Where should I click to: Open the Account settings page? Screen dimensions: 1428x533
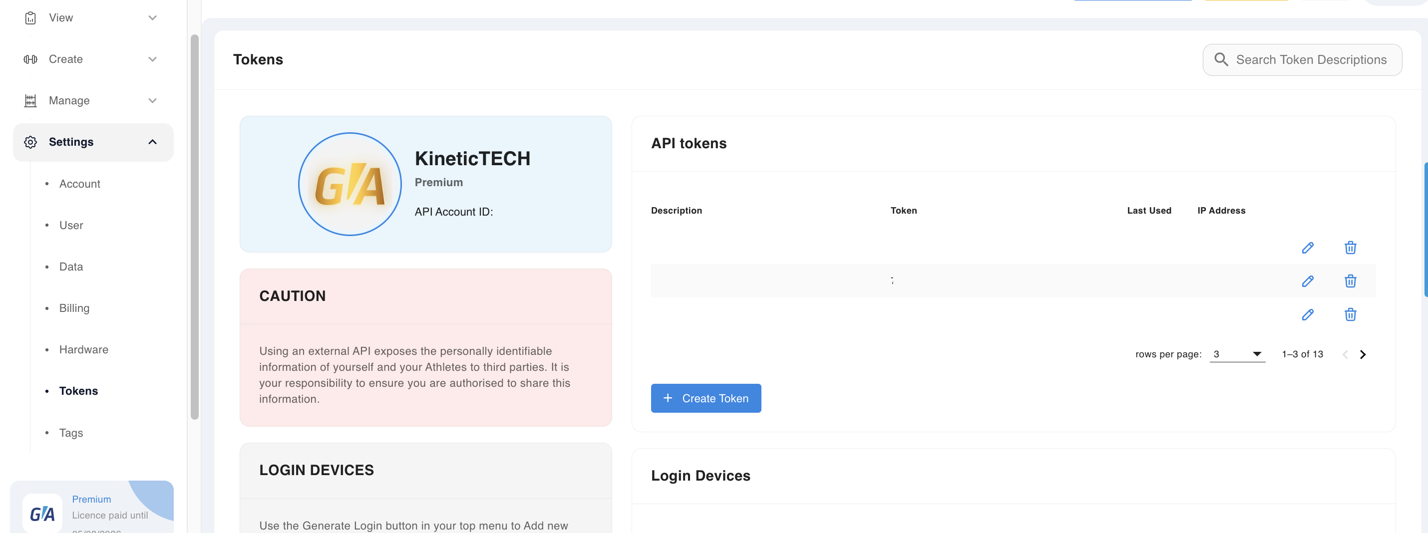coord(80,184)
